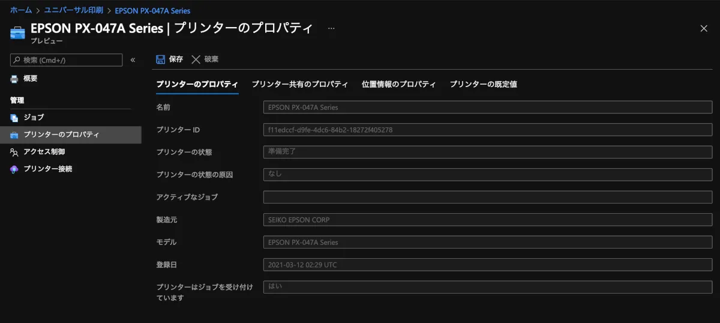Click the プリンター ID label
This screenshot has height=323, width=720.
coord(178,130)
